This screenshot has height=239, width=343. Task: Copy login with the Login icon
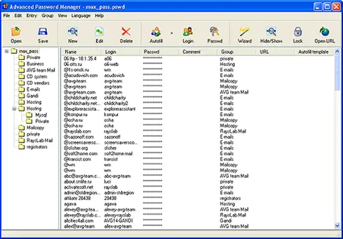coord(188,32)
